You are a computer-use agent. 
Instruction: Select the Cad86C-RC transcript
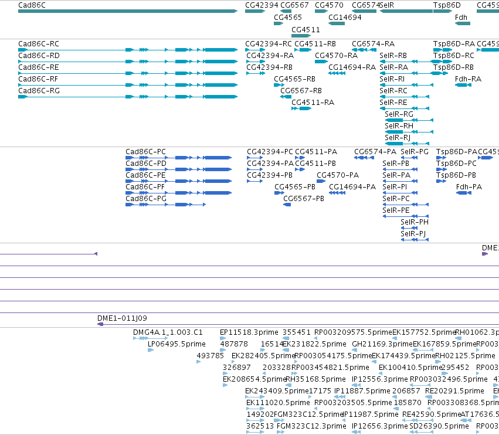[128, 50]
